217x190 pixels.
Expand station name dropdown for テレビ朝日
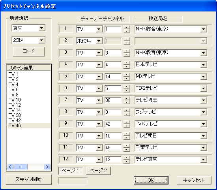[x=204, y=135]
